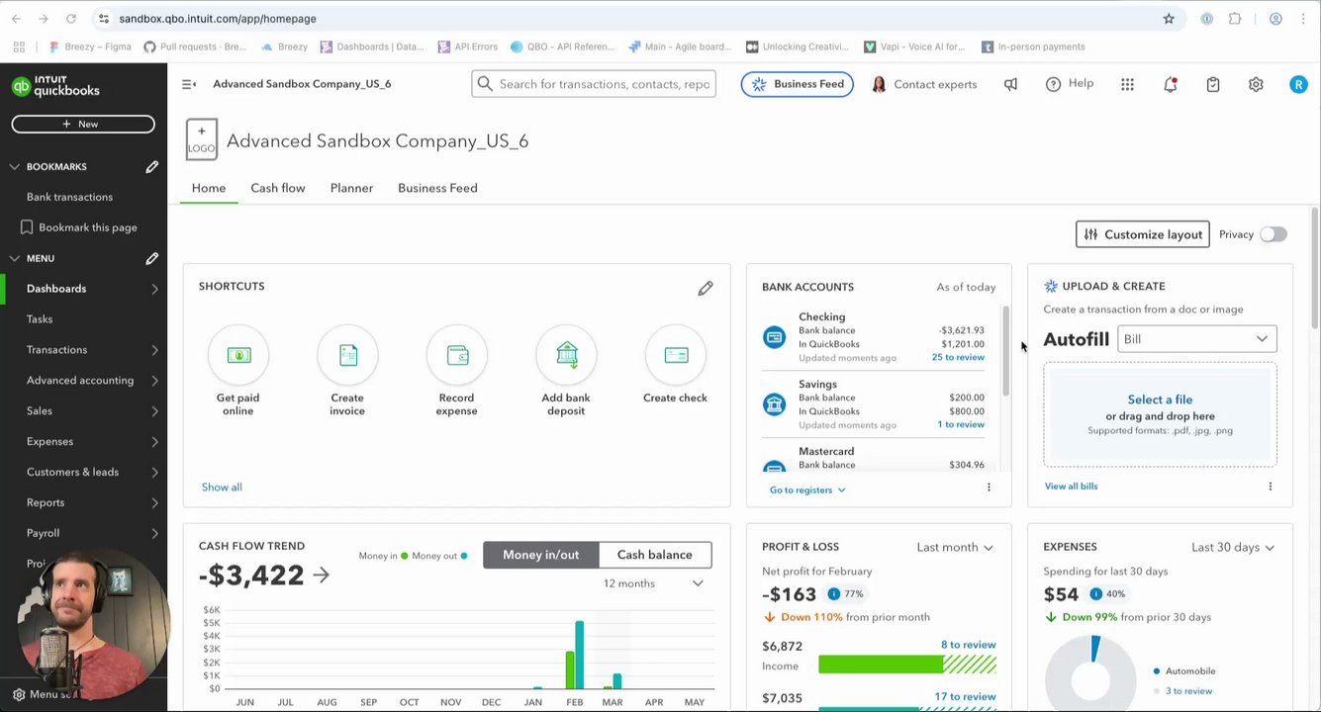This screenshot has height=712, width=1321.
Task: Open the notifications bell icon
Action: point(1171,84)
